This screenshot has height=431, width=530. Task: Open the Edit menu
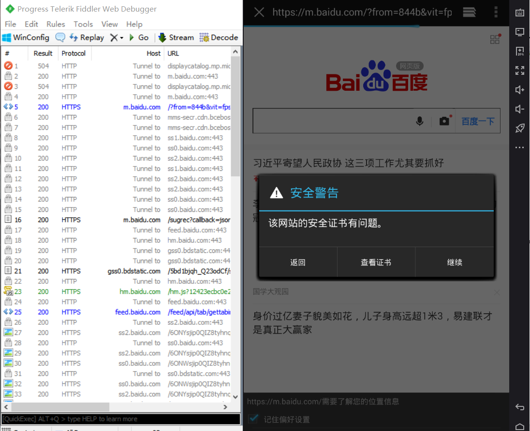(31, 24)
